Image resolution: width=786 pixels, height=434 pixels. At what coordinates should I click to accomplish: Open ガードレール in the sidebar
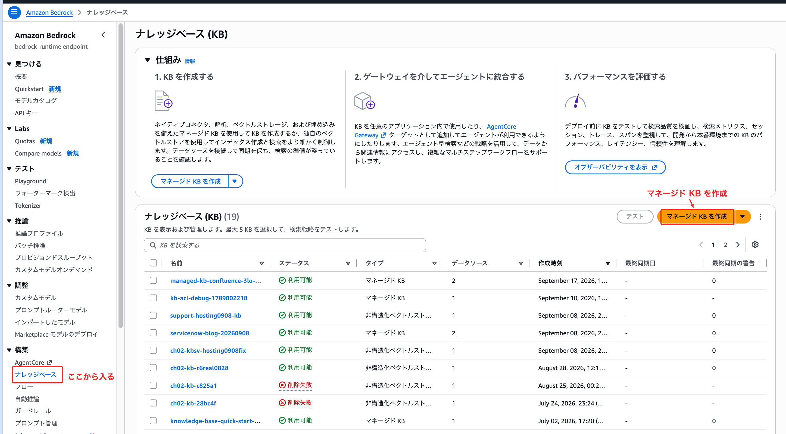click(x=33, y=411)
